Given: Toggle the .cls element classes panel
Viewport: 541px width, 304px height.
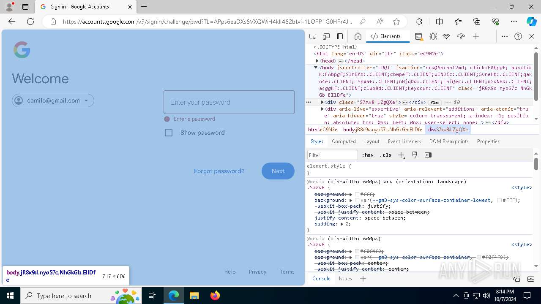Looking at the screenshot, I should click(x=385, y=155).
